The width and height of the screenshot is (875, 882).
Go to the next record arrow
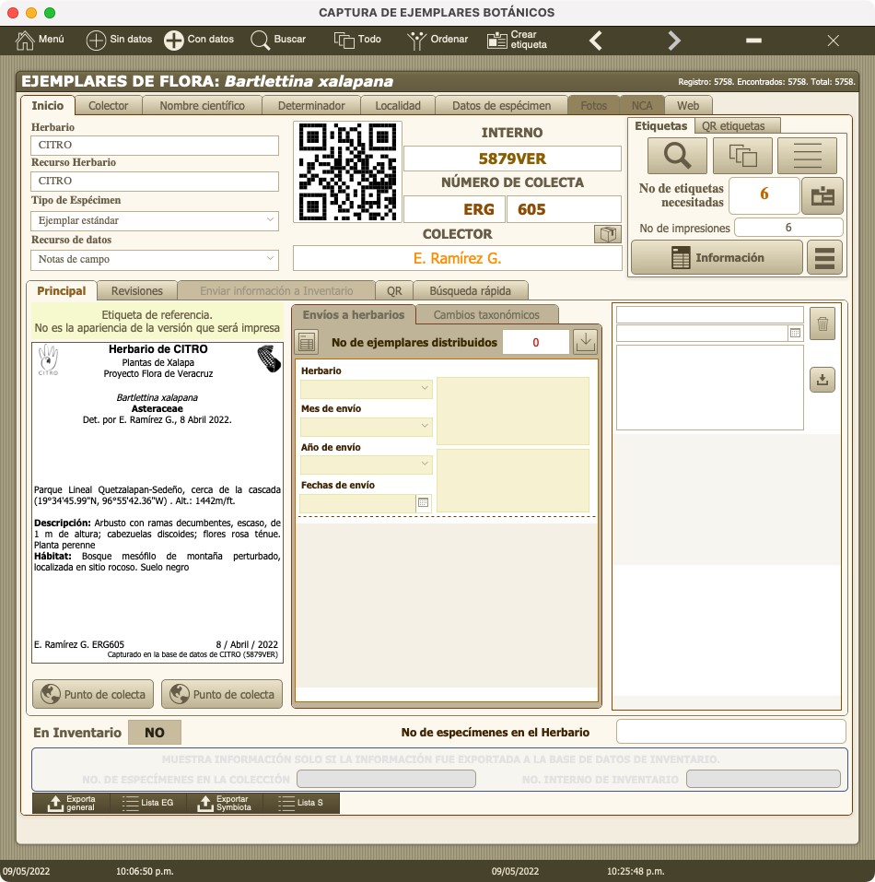[674, 40]
